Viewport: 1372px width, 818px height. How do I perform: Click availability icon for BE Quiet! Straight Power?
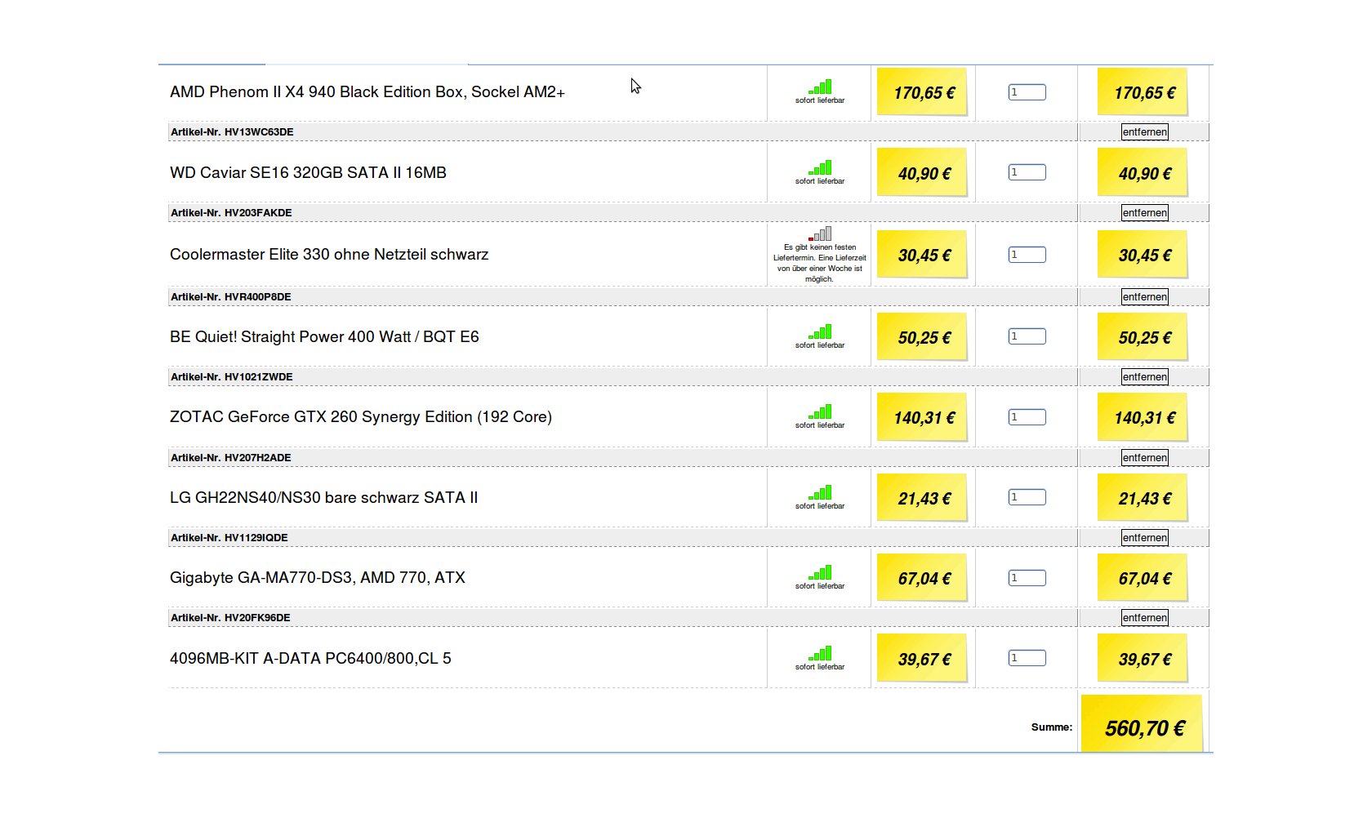coord(820,331)
